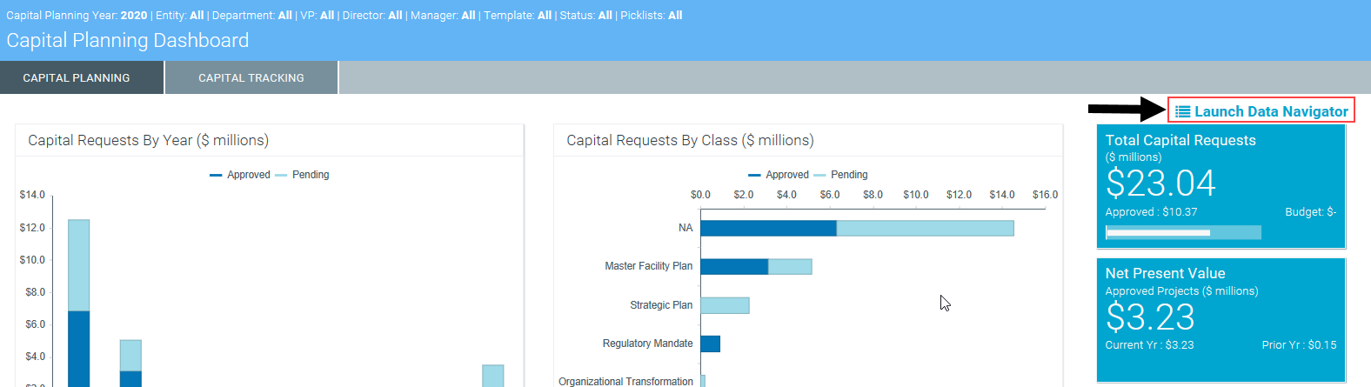Click the Capital Requests By Class heading
The image size is (1371, 387).
point(690,141)
